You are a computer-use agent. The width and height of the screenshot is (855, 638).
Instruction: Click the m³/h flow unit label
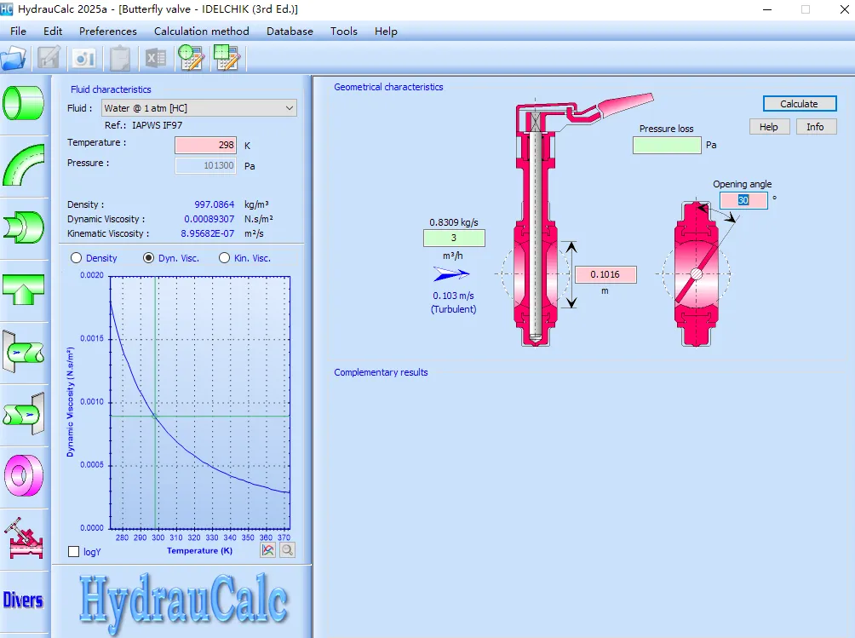[452, 256]
